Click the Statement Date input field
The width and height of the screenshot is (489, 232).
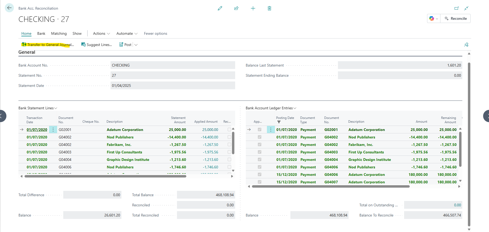tap(172, 86)
